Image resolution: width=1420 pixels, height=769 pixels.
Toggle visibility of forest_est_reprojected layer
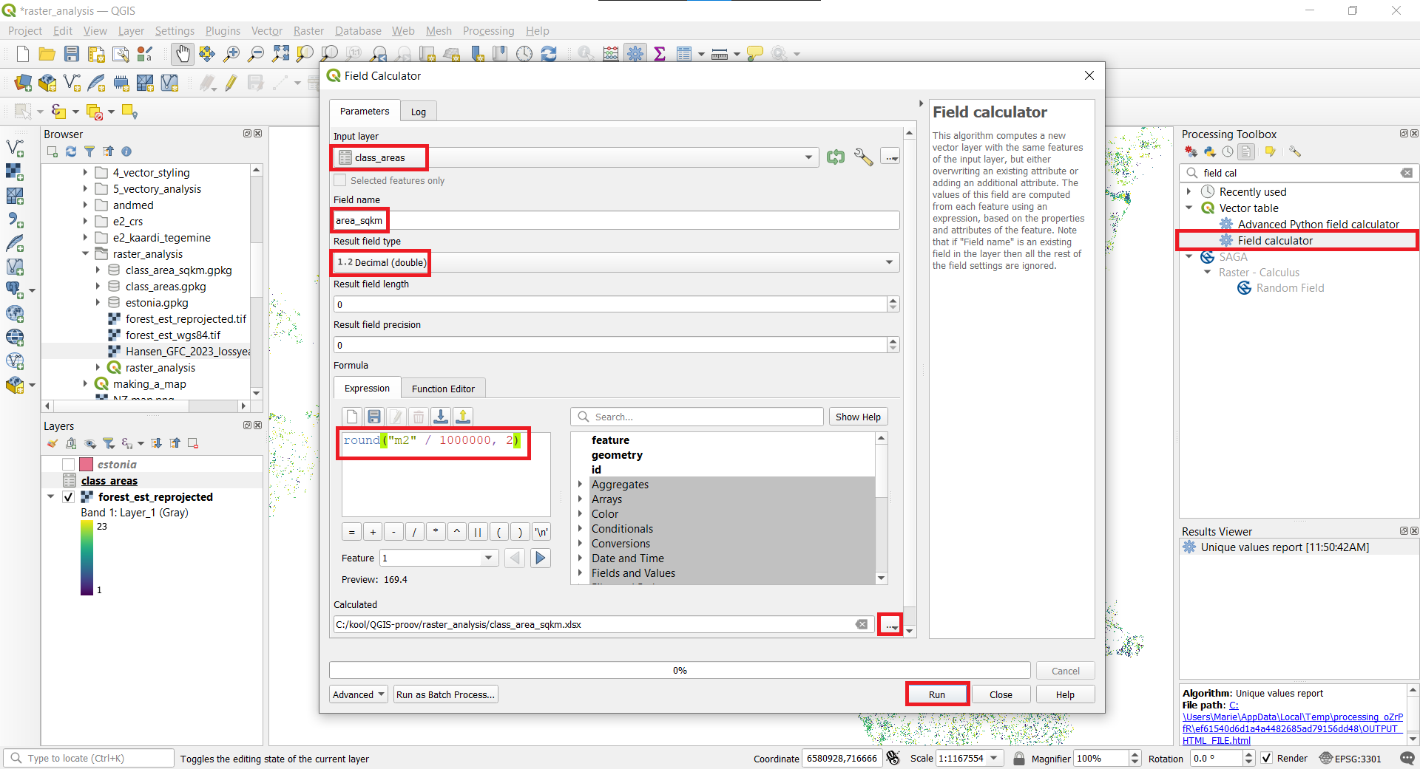pos(68,497)
